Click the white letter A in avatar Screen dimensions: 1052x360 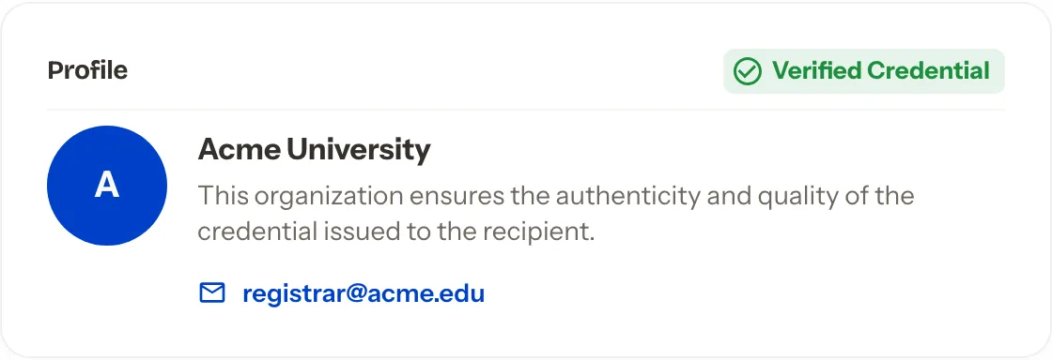(107, 186)
